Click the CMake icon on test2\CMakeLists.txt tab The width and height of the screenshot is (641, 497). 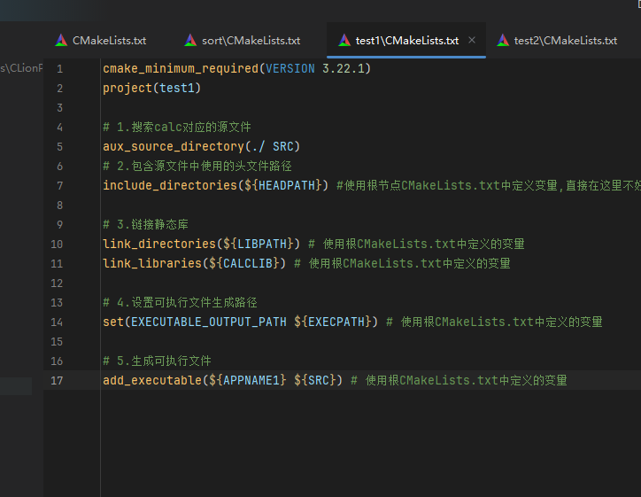pyautogui.click(x=503, y=41)
